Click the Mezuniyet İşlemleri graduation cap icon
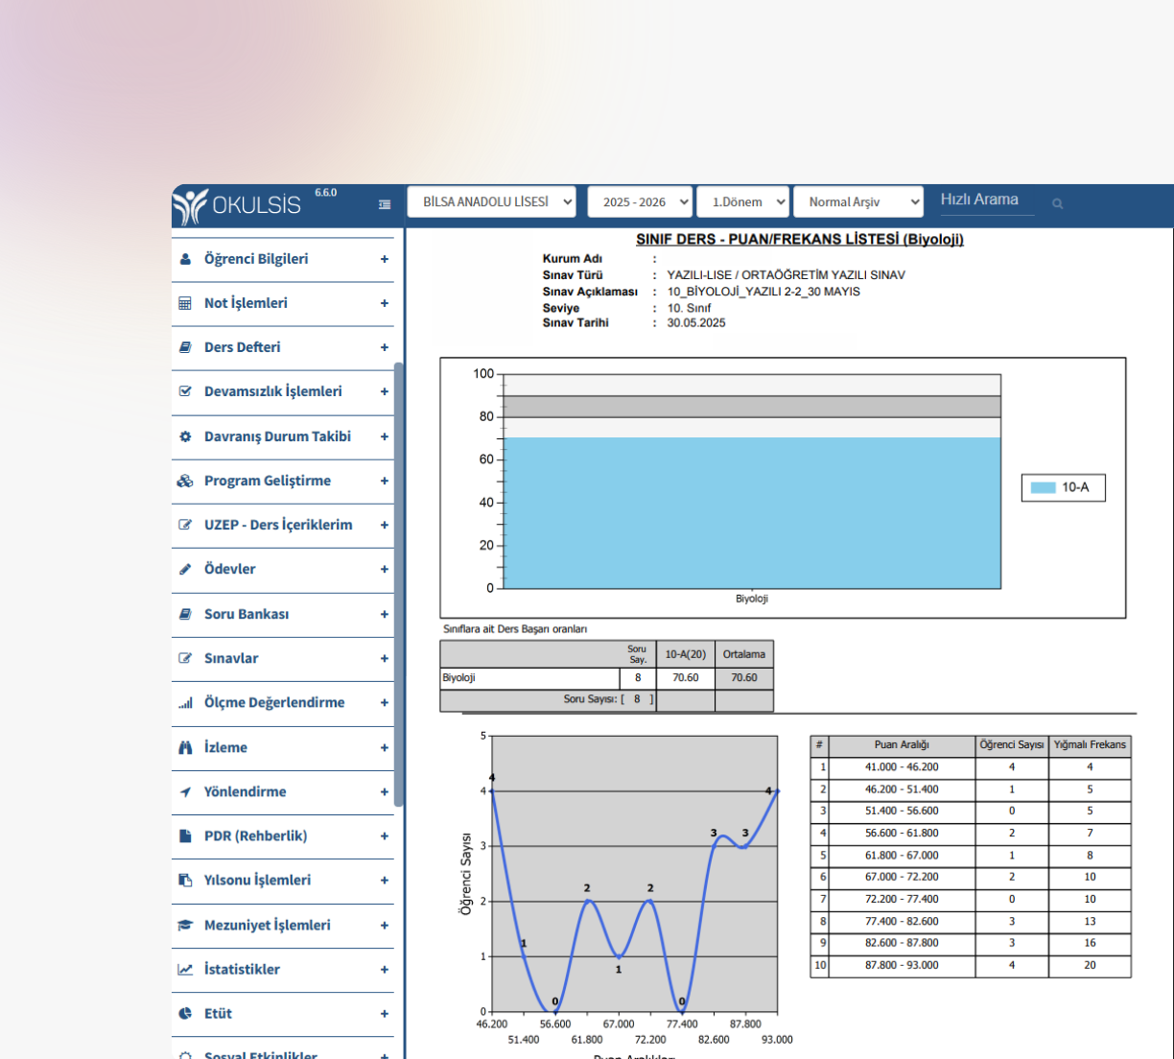The height and width of the screenshot is (1059, 1174). click(x=185, y=926)
